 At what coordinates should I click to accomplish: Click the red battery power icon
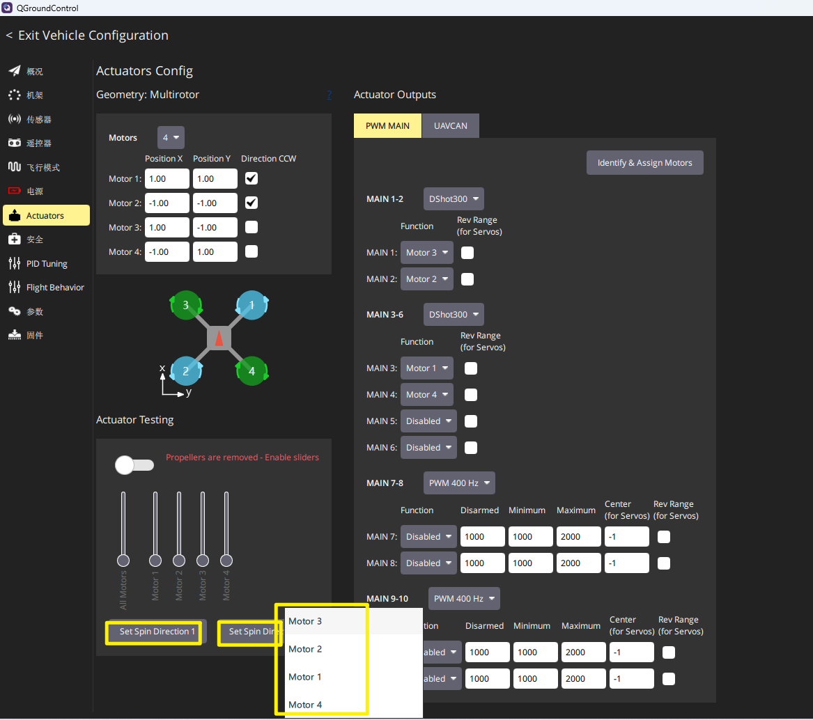(x=15, y=191)
